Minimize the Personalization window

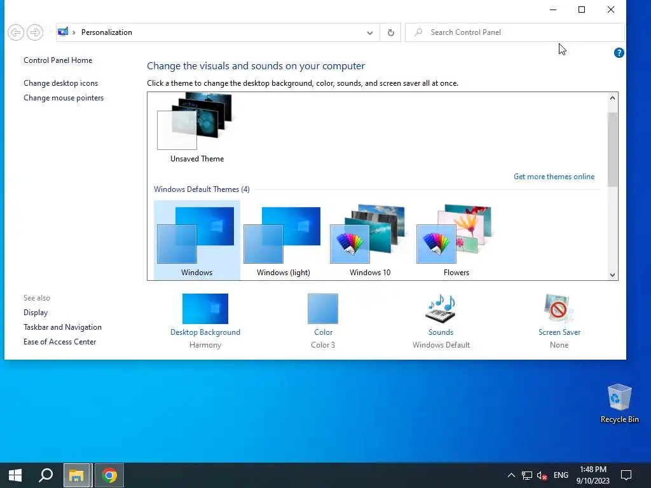click(x=553, y=10)
